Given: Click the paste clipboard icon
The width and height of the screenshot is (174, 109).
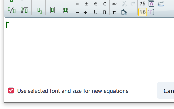Looking at the screenshot, I should pyautogui.click(x=124, y=12).
